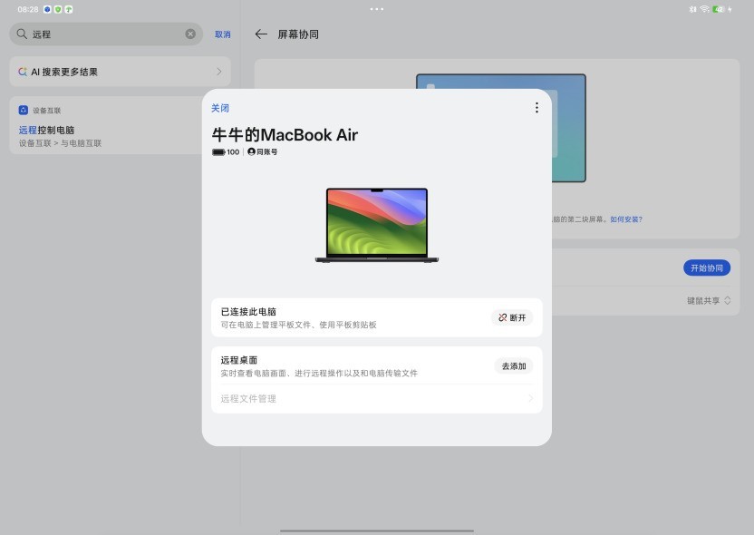
Task: Open the three-dot menu in the MacBook dialog
Action: coord(536,107)
